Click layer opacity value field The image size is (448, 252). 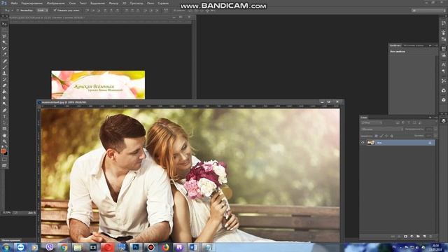[x=429, y=129]
